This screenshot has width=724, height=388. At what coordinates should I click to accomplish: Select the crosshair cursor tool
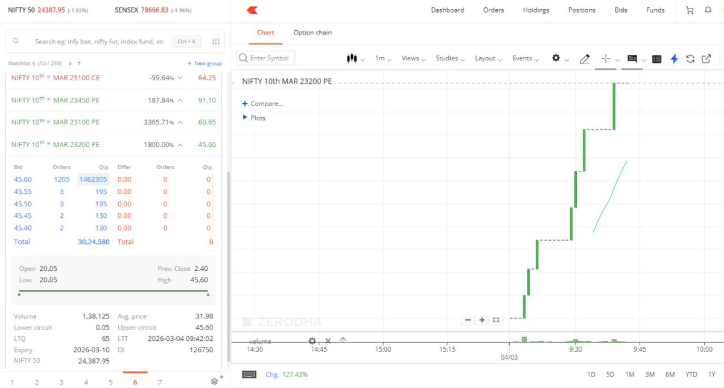(x=606, y=59)
